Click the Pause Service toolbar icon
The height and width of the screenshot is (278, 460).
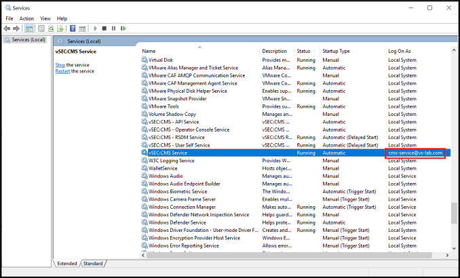click(113, 28)
